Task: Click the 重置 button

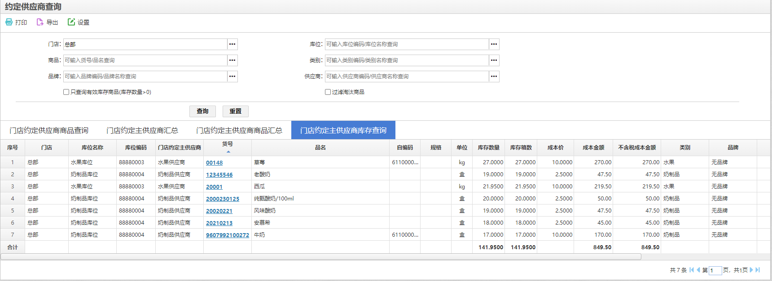Action: (x=236, y=111)
